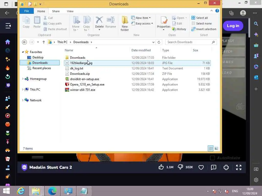Image resolution: width=262 pixels, height=196 pixels.
Task: Open the File menu tab
Action: click(x=27, y=11)
